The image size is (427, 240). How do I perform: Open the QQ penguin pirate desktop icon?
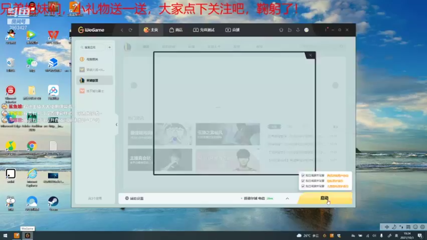click(x=10, y=37)
